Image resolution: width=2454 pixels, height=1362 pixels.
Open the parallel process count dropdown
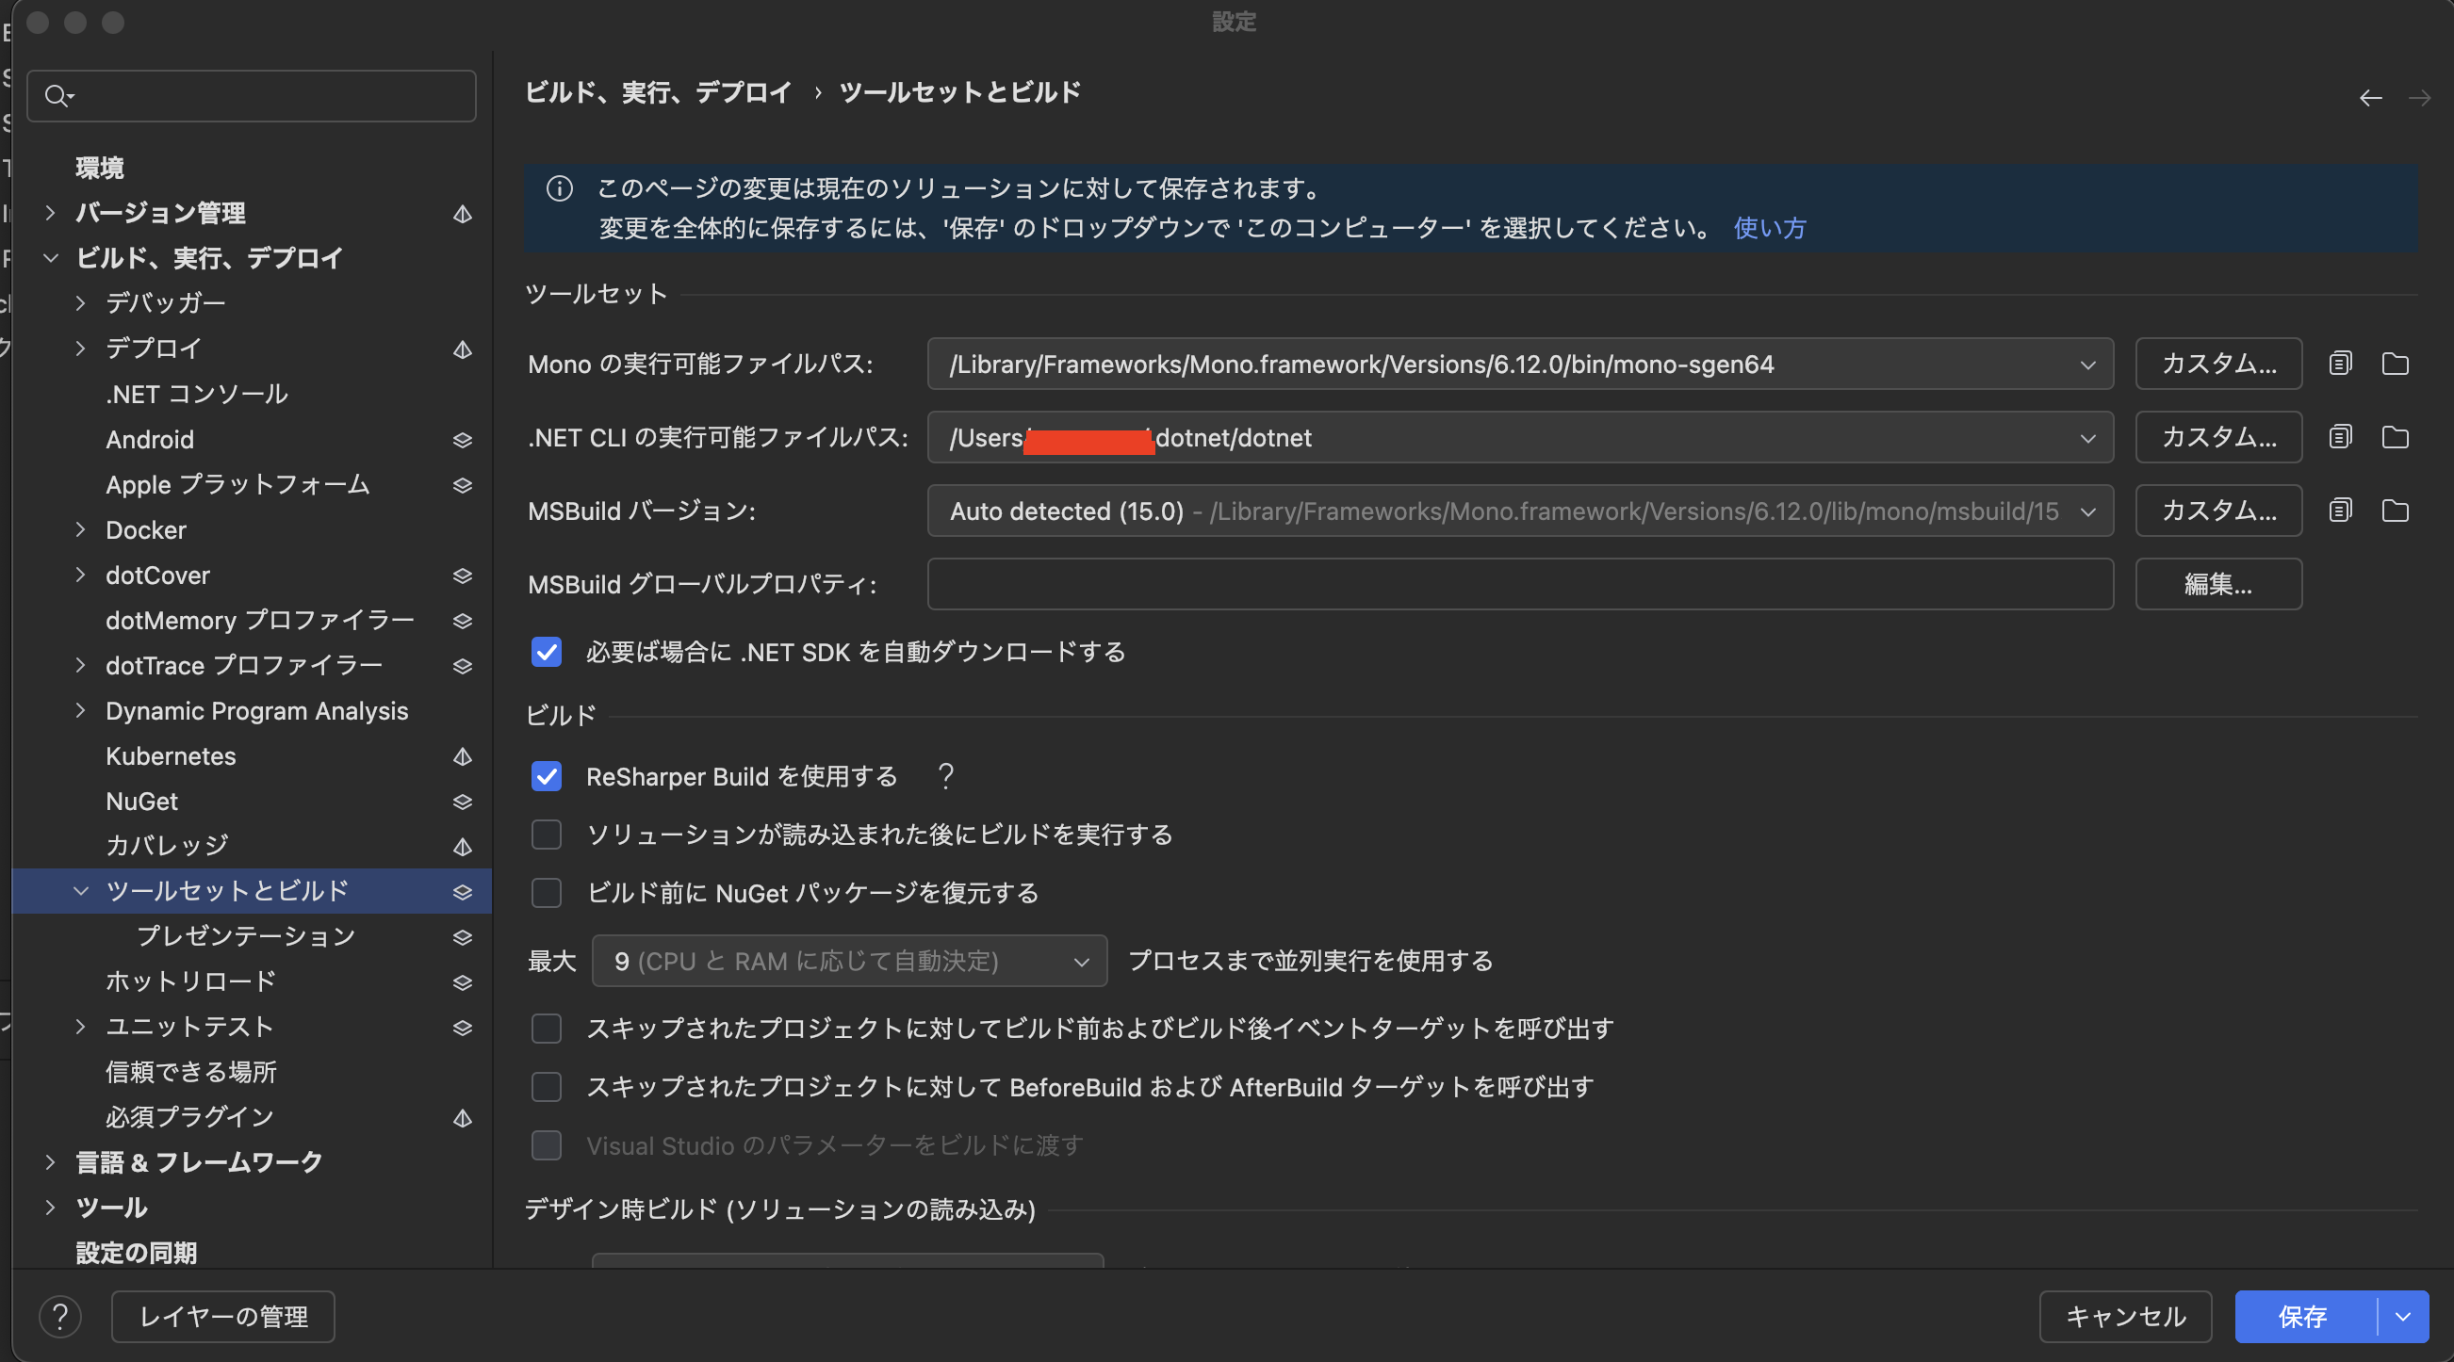(1080, 961)
